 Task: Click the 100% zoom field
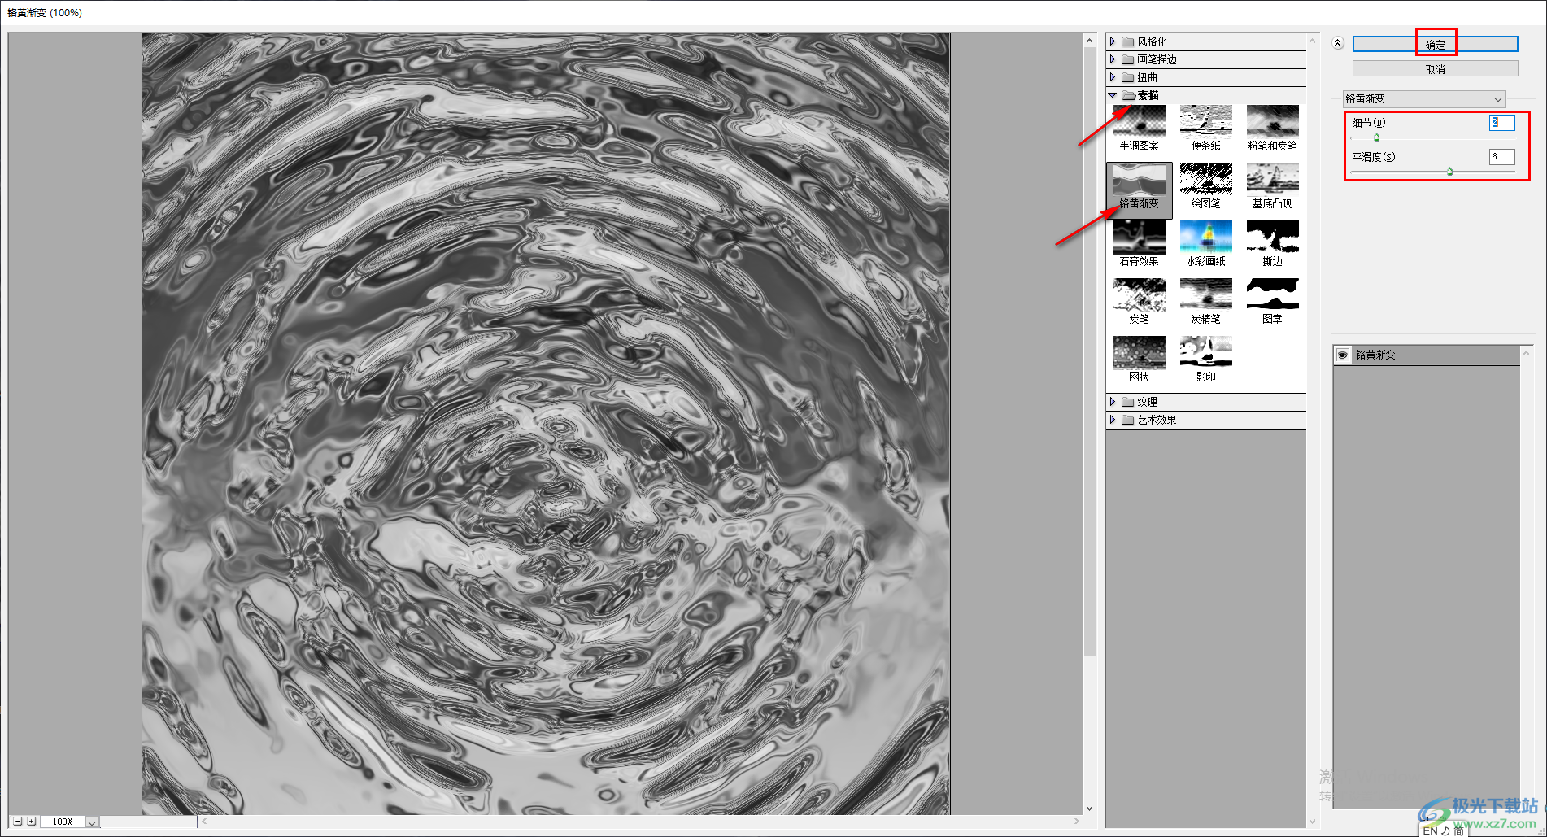(x=63, y=822)
